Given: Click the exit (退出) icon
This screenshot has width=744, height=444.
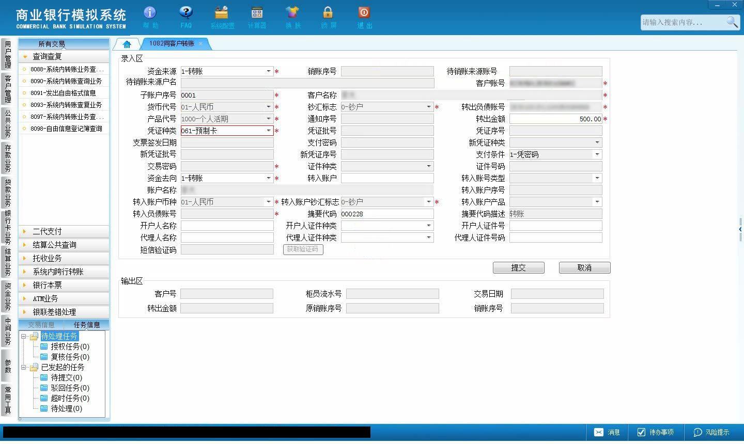Looking at the screenshot, I should pyautogui.click(x=364, y=17).
